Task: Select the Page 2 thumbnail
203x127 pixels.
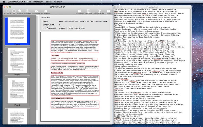Action: [x=17, y=61]
